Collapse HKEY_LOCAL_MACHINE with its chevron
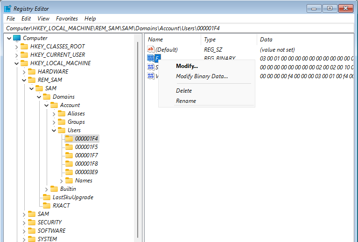 click(16, 63)
